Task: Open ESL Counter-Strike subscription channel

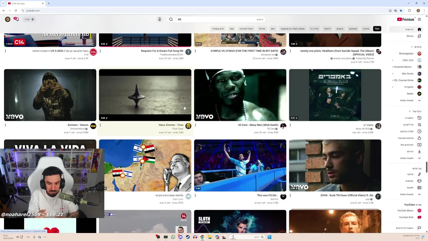Action: pos(407,80)
